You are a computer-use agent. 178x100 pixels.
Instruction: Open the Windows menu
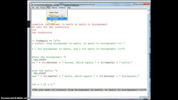tap(62, 8)
